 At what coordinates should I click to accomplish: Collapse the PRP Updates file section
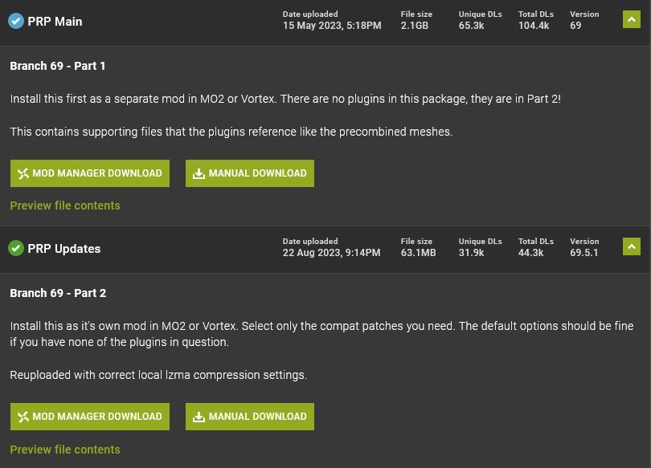632,246
